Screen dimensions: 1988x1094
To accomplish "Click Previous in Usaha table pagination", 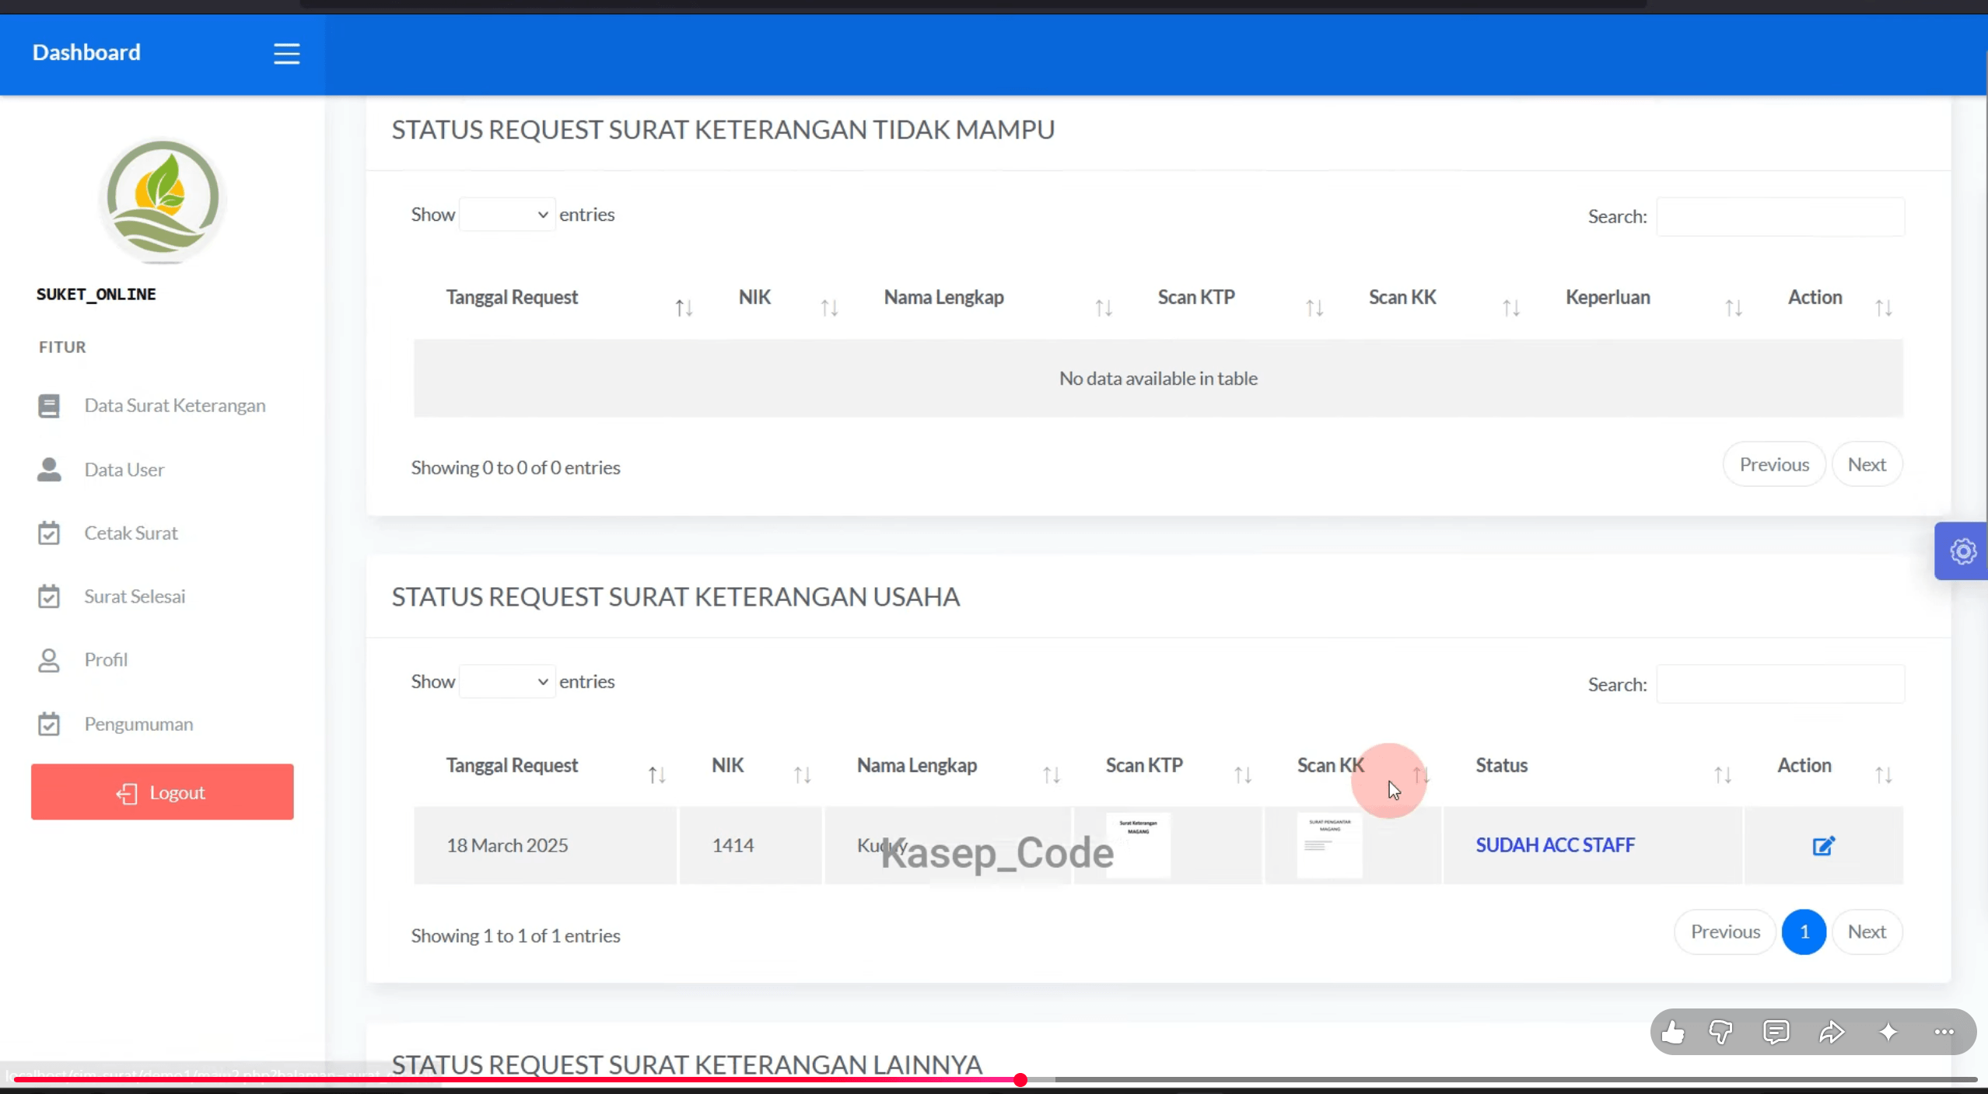I will click(x=1725, y=932).
